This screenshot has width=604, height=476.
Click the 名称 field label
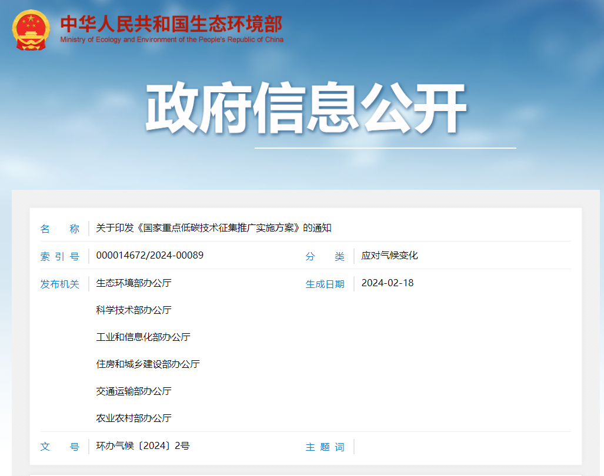point(59,229)
